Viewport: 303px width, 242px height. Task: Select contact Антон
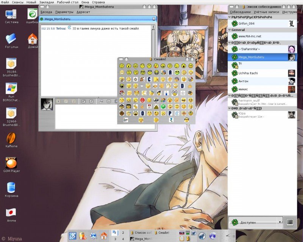(262, 81)
